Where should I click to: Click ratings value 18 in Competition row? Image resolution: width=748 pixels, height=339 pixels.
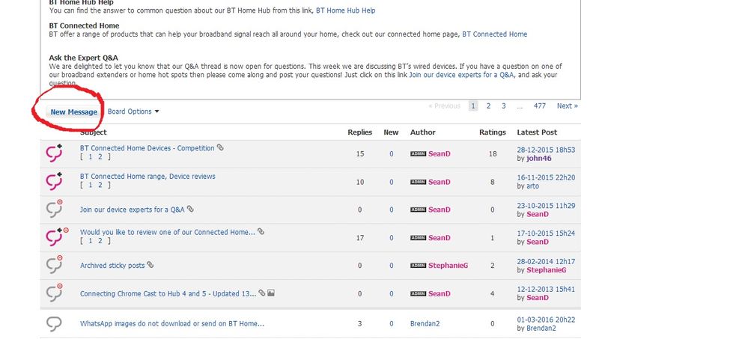point(493,154)
